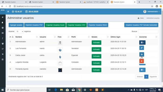This screenshot has width=163, height=92.
Task: Click the clock icon in header
Action: [13, 11]
